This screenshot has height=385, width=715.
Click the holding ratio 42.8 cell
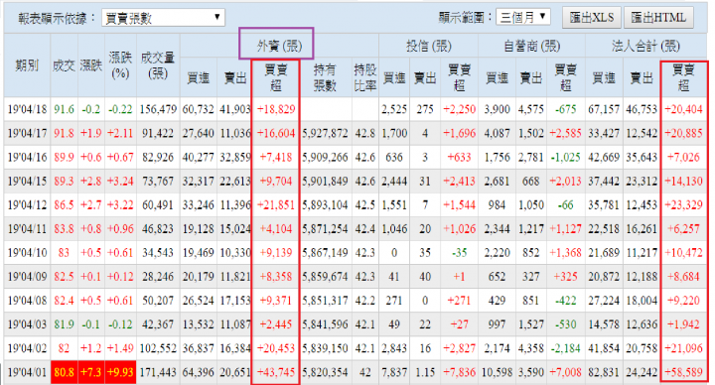(364, 133)
